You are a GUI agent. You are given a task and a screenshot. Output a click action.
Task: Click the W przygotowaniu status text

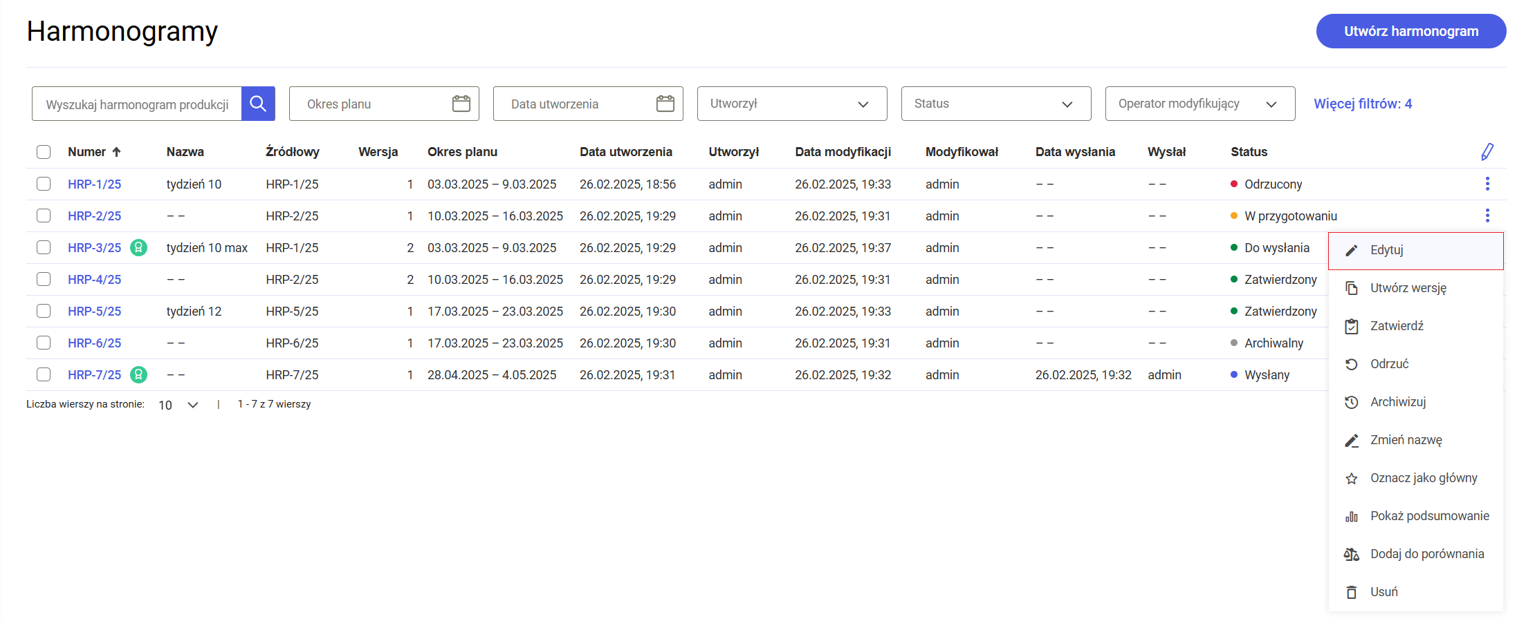1291,216
